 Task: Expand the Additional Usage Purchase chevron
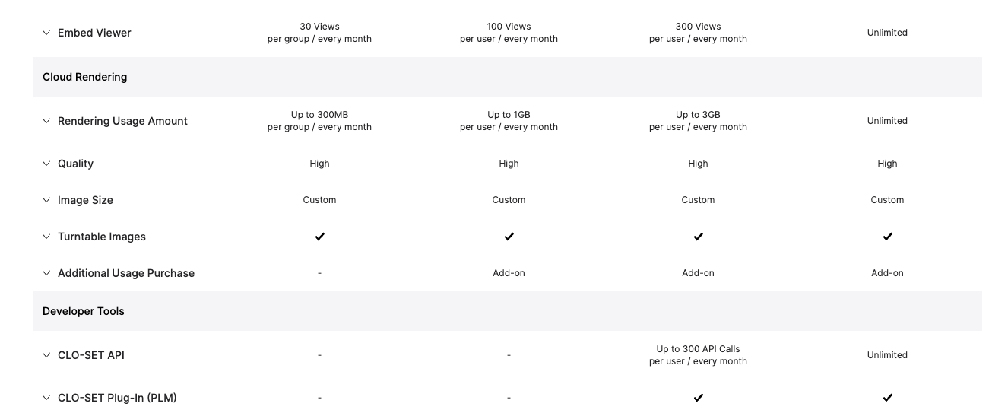(x=46, y=273)
